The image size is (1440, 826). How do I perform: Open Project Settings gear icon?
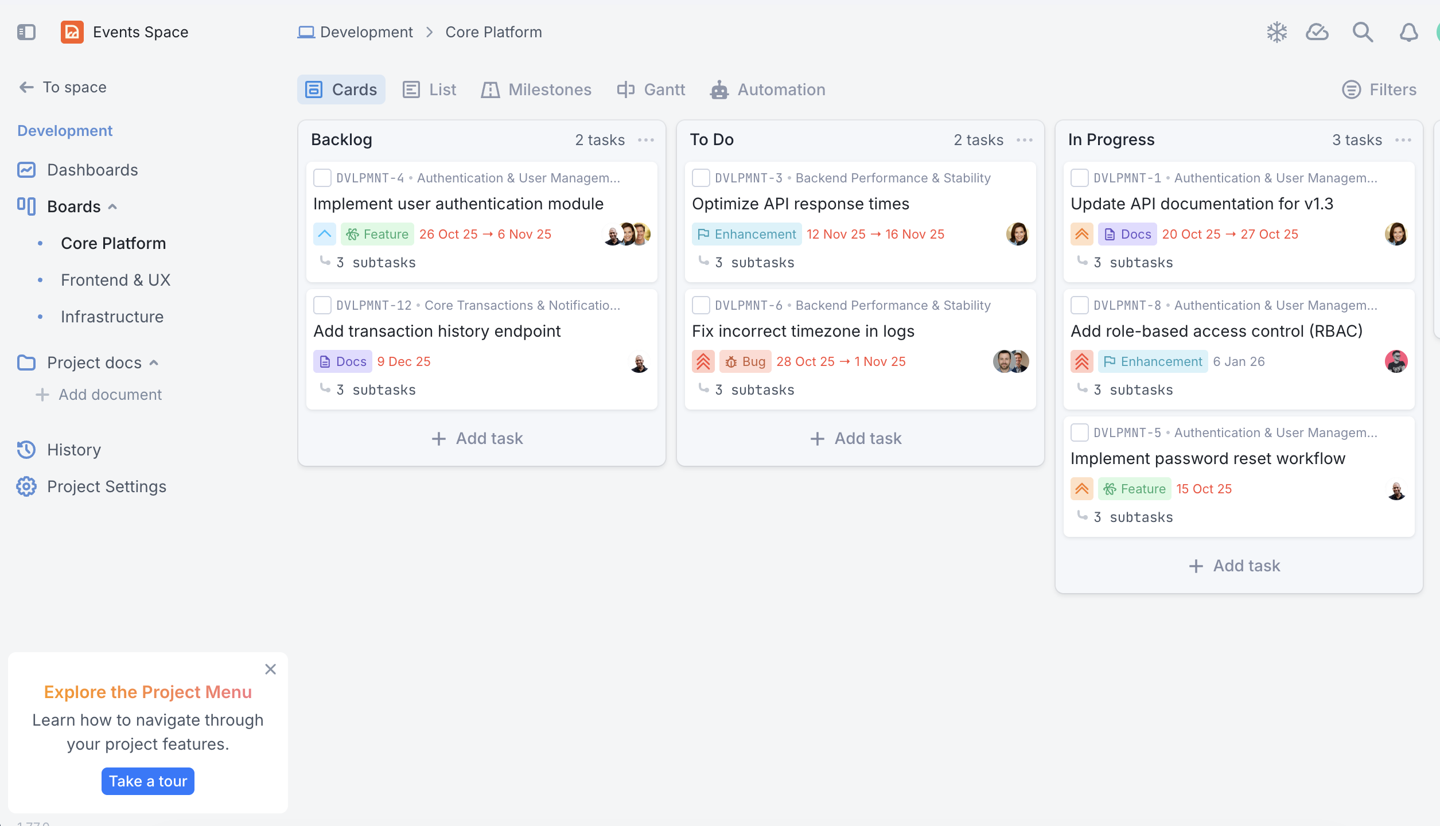click(26, 486)
